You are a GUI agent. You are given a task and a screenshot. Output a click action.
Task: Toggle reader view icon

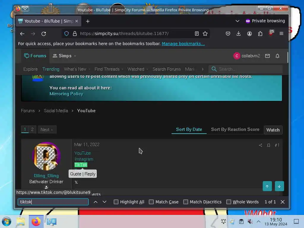coord(197,34)
